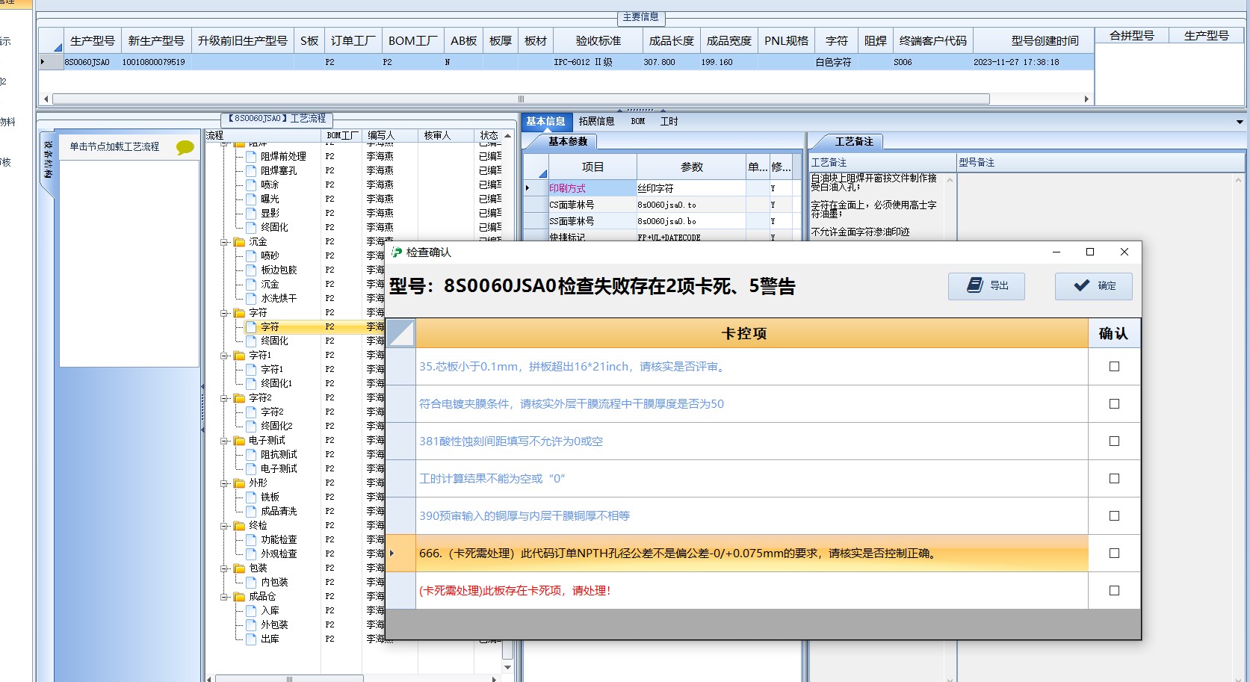The width and height of the screenshot is (1250, 682).
Task: Click the document icon of 功能检查
Action: 251,540
